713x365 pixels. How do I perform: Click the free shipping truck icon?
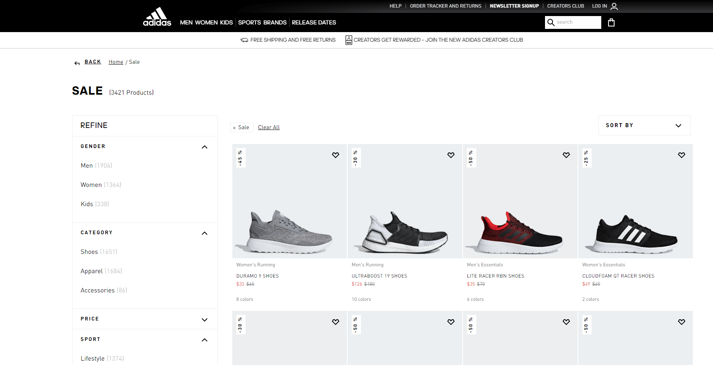(244, 40)
